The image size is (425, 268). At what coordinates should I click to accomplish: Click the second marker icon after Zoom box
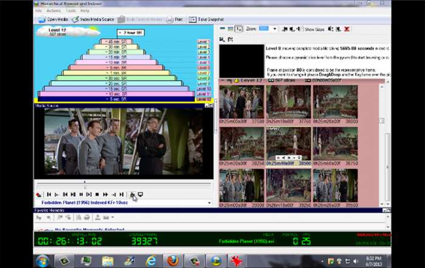(292, 29)
